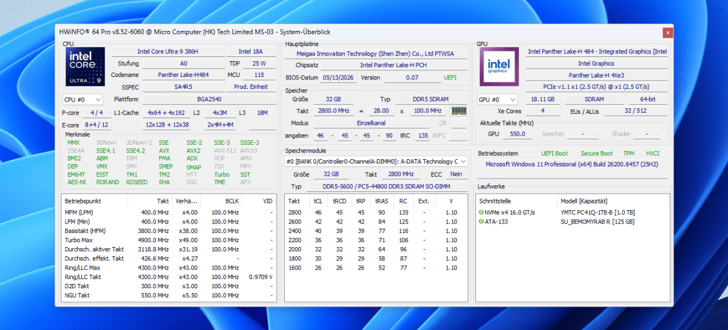Click the MCU value 115

(x=259, y=75)
